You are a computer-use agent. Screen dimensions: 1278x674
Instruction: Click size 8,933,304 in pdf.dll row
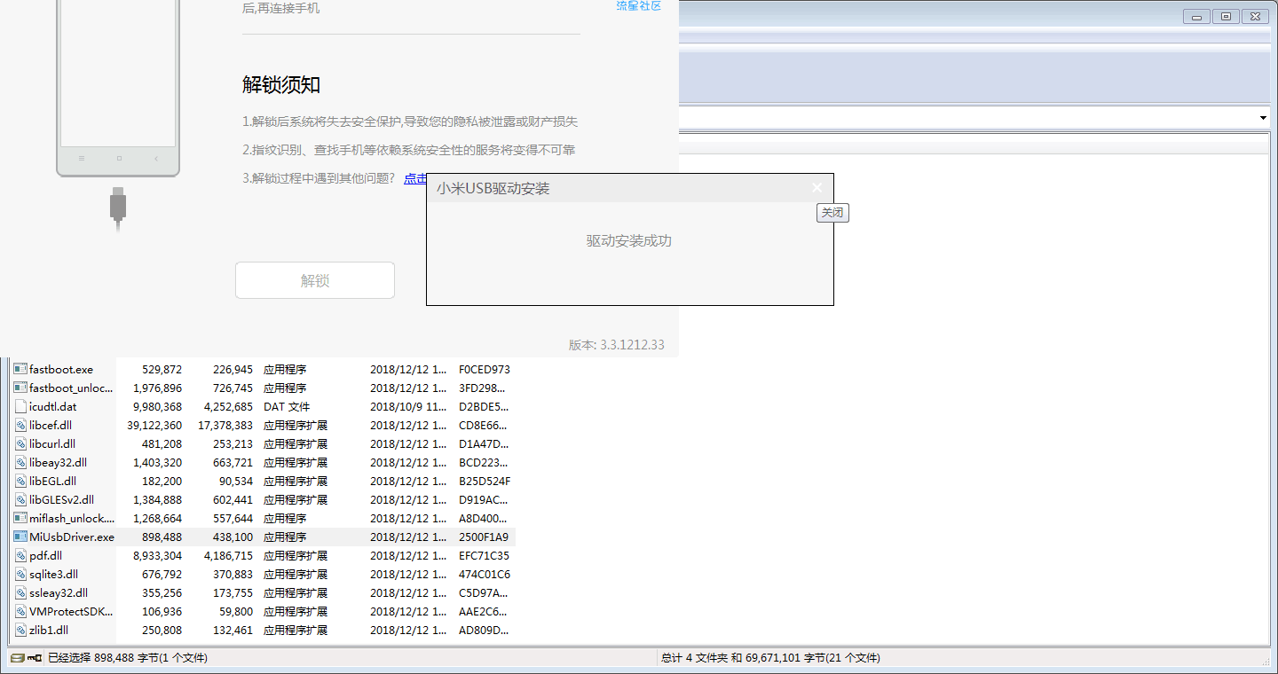pos(157,555)
